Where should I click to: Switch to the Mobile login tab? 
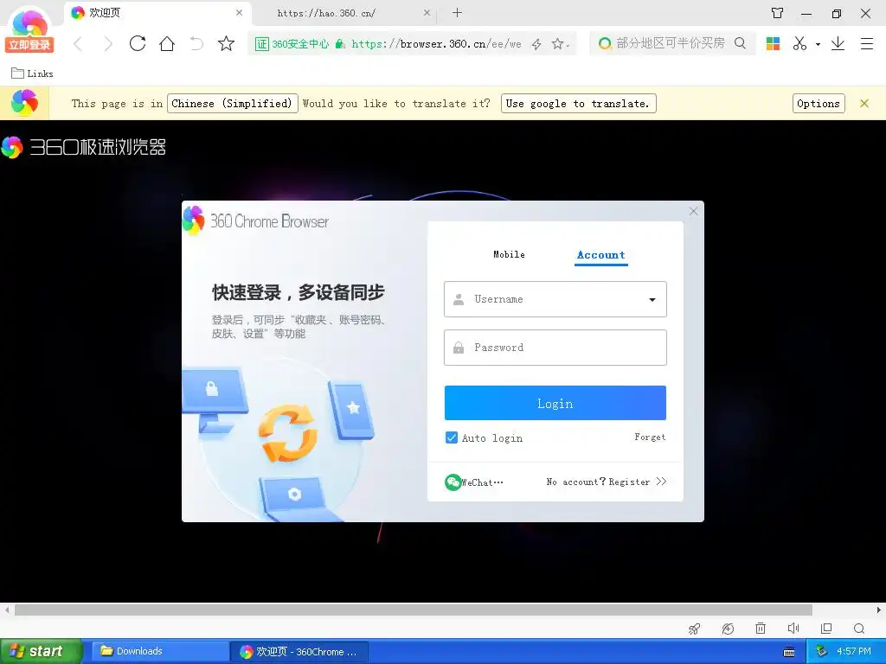[509, 255]
